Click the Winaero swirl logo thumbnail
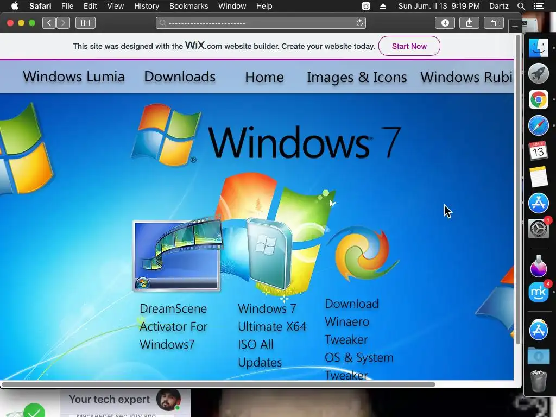The width and height of the screenshot is (556, 417). coord(362,254)
